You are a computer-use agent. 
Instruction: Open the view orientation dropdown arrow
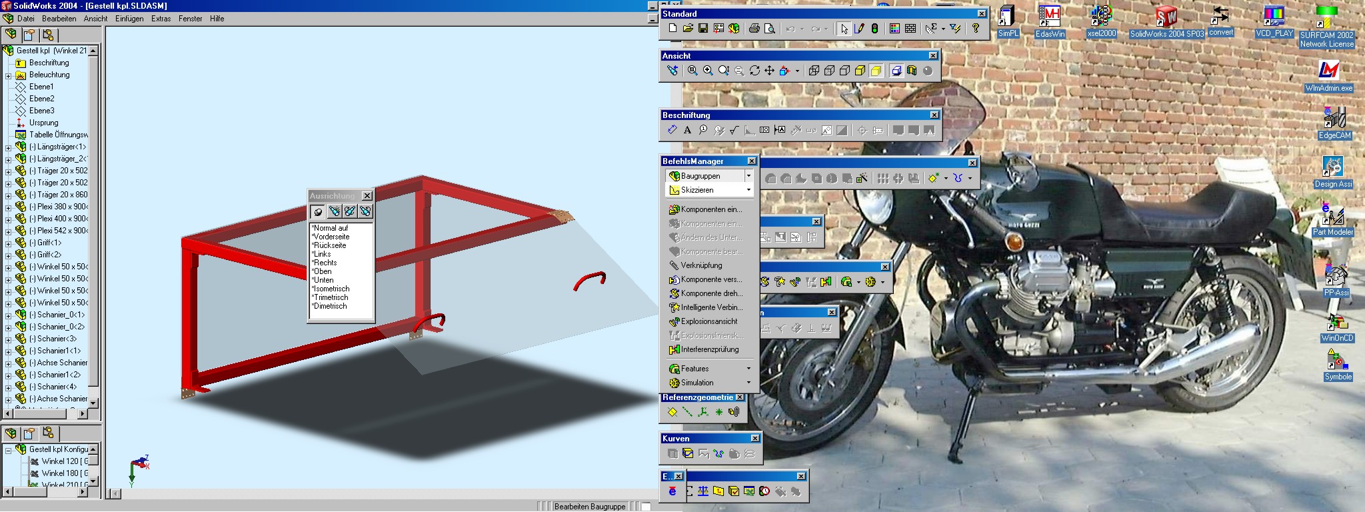point(797,71)
